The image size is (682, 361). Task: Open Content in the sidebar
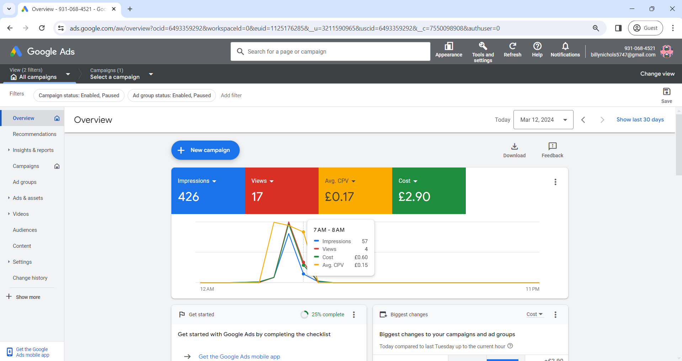[22, 246]
